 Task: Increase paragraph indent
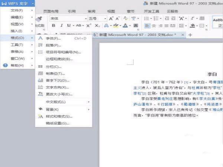173,18
